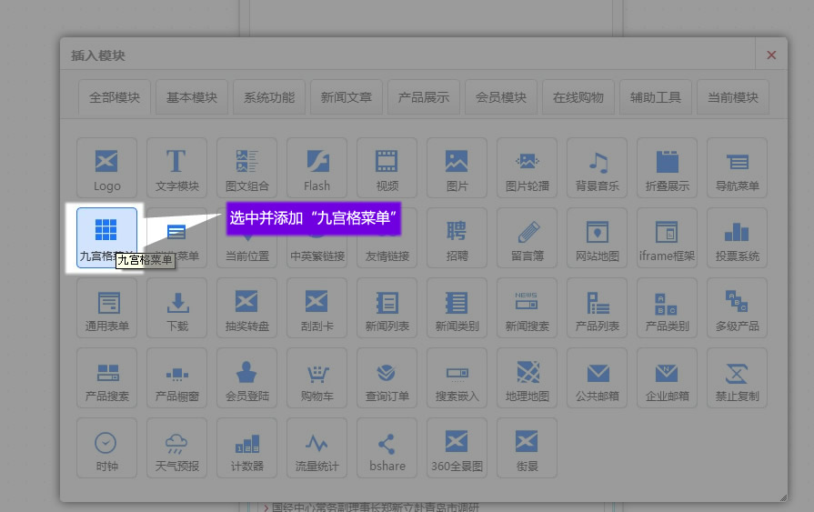
Task: Go to the 在线购物 tab
Action: 578,97
